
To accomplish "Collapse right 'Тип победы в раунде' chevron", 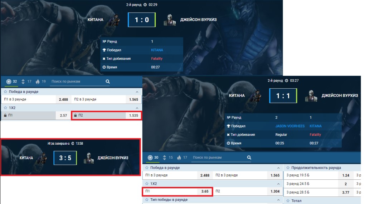I will tap(278, 200).
